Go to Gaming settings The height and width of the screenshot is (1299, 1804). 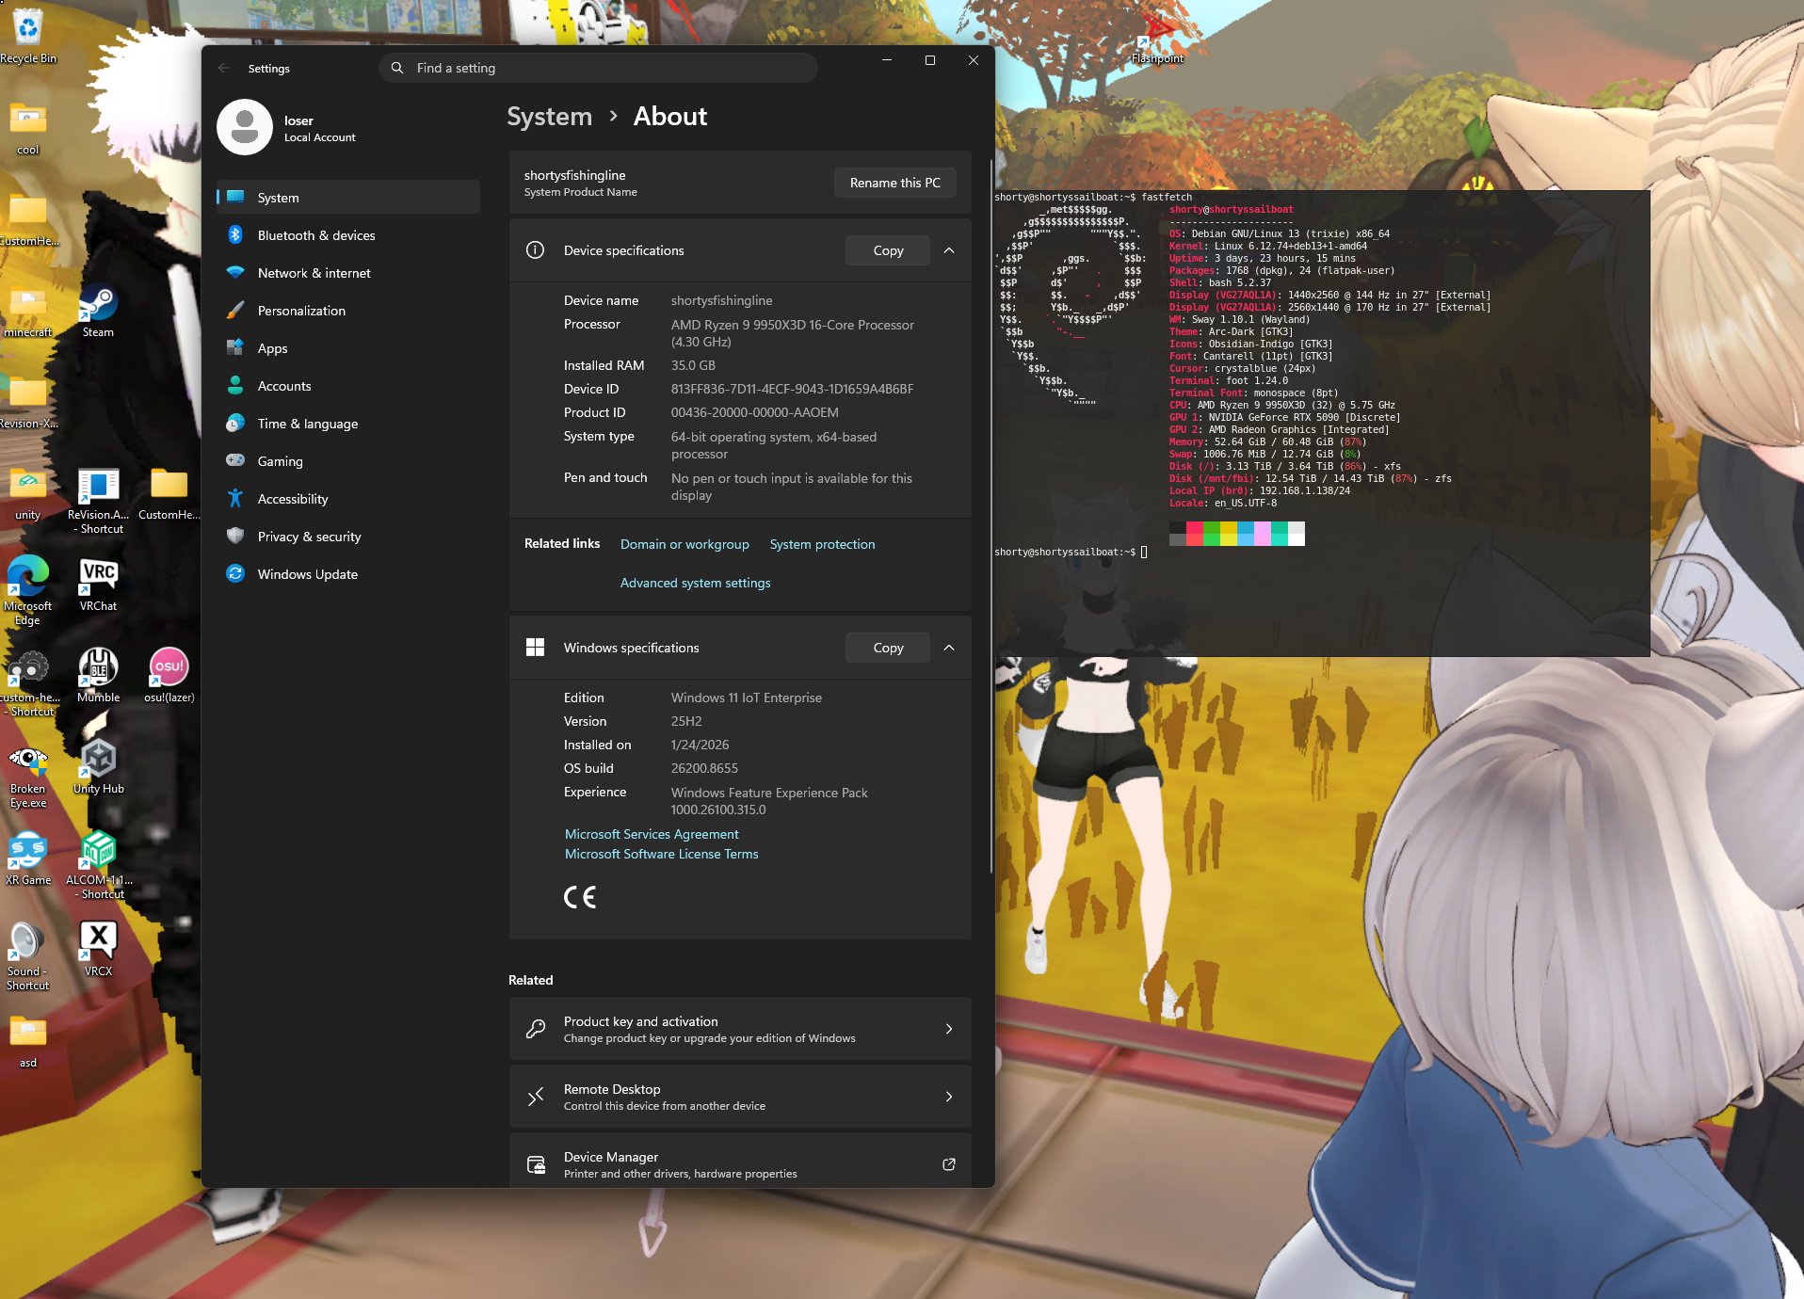(x=348, y=461)
